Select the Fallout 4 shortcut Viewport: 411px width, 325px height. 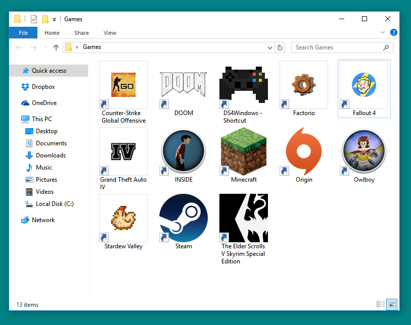363,85
